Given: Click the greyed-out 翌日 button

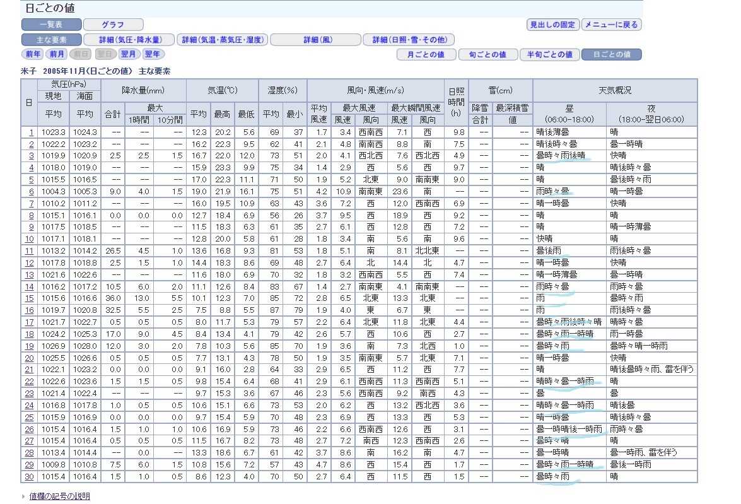Looking at the screenshot, I should 105,54.
